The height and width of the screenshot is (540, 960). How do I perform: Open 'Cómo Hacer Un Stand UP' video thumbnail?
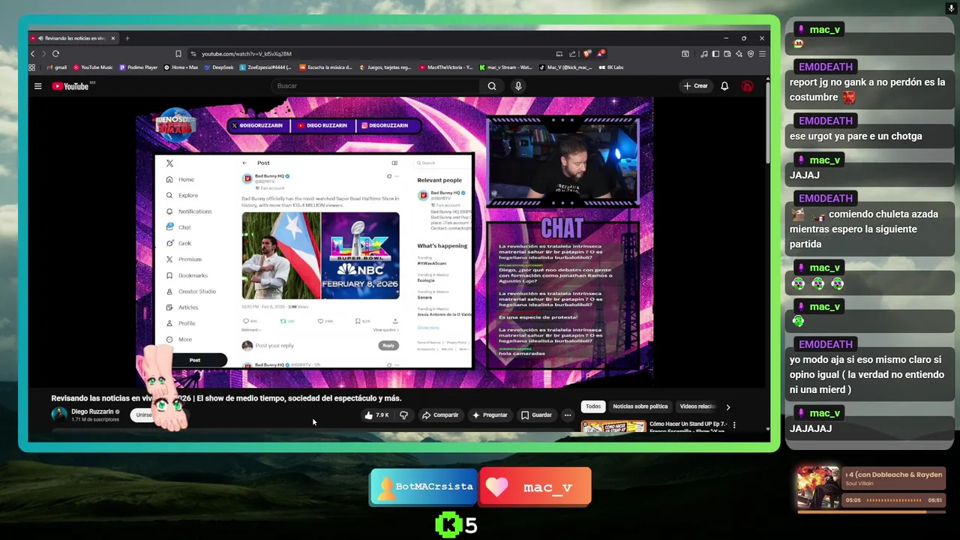613,427
